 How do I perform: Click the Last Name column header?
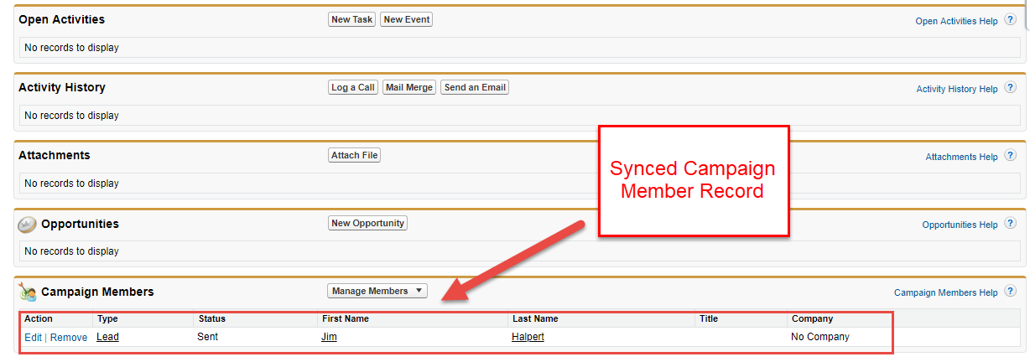point(535,318)
